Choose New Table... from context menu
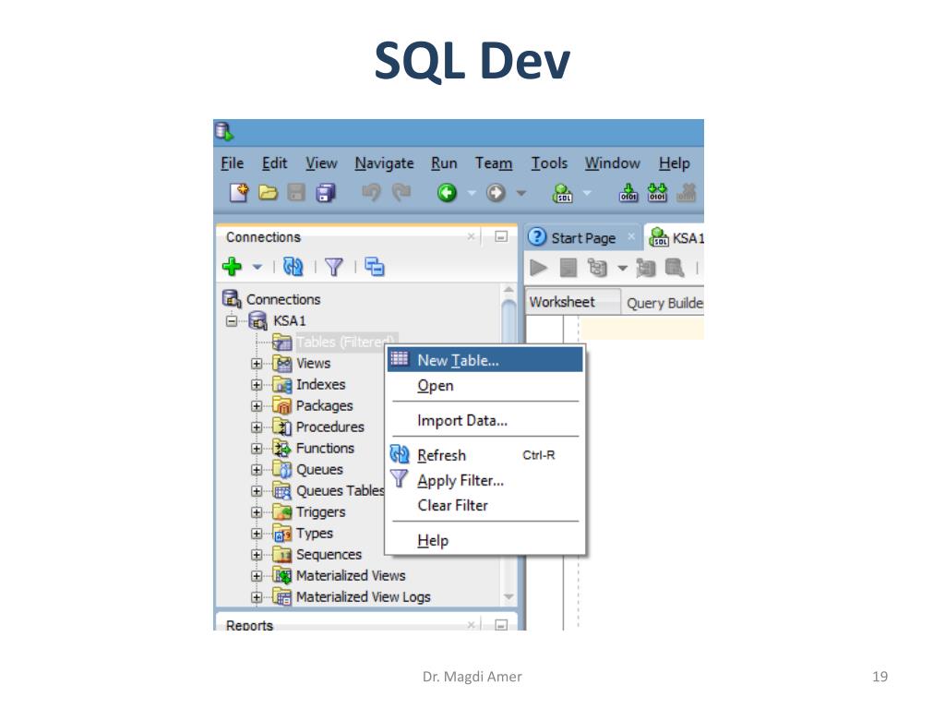945x709 pixels. tap(485, 360)
